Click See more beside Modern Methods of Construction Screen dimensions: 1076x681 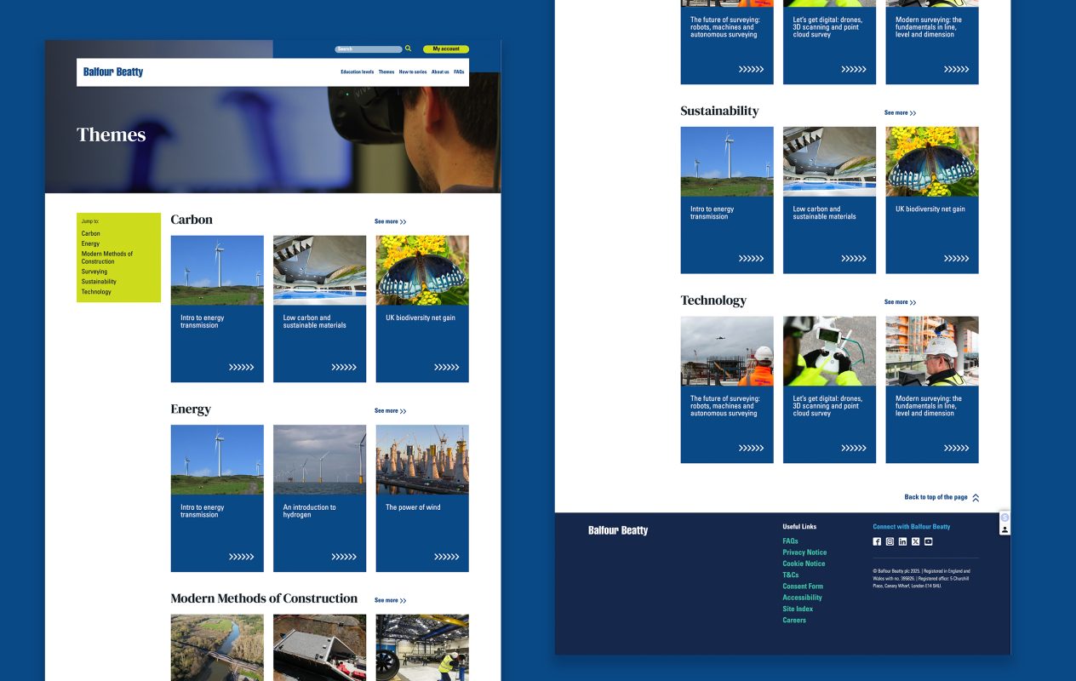(x=390, y=600)
